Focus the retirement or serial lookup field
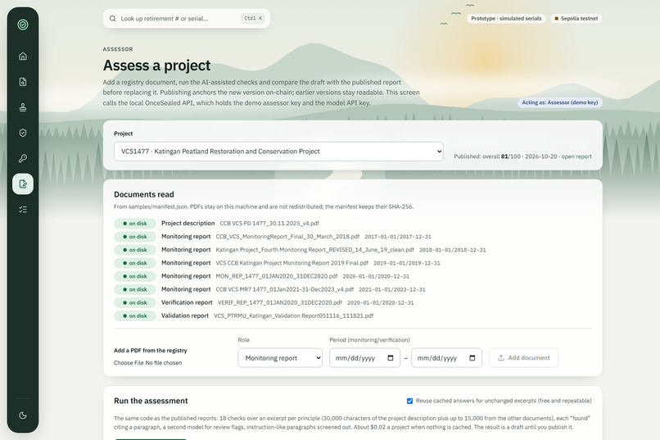Screen dimensions: 660x440 pyautogui.click(x=186, y=19)
